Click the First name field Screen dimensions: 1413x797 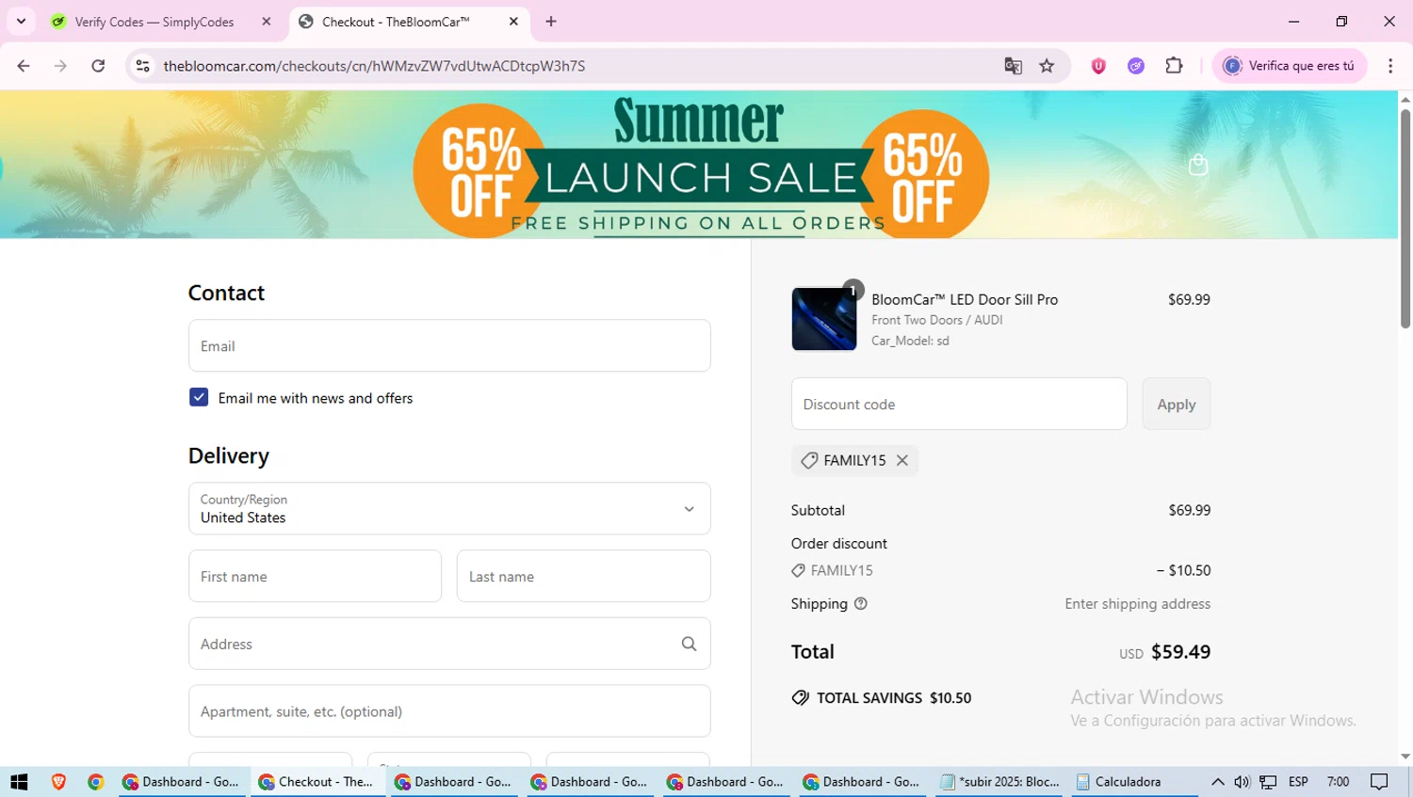315,576
